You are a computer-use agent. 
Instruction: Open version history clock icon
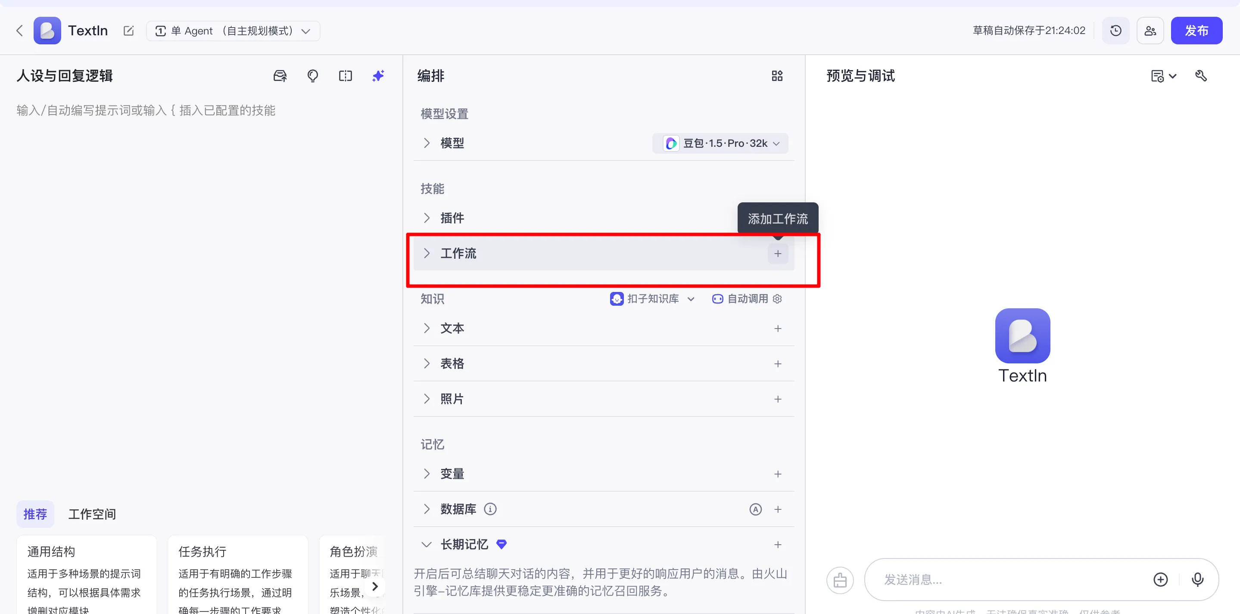1116,31
